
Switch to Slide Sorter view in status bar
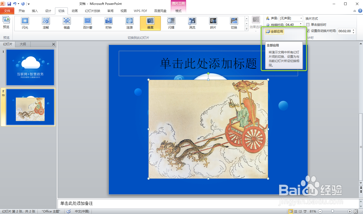295,211
